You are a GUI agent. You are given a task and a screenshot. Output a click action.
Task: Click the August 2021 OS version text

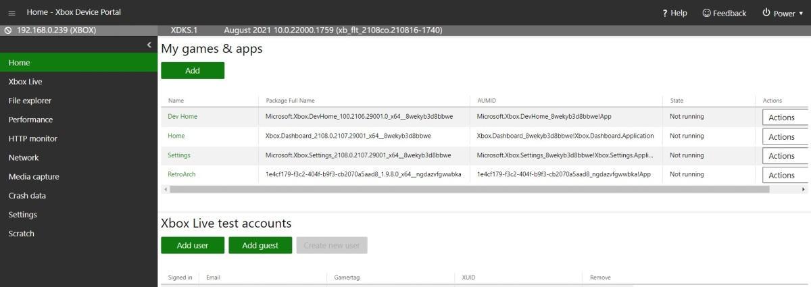click(x=333, y=30)
